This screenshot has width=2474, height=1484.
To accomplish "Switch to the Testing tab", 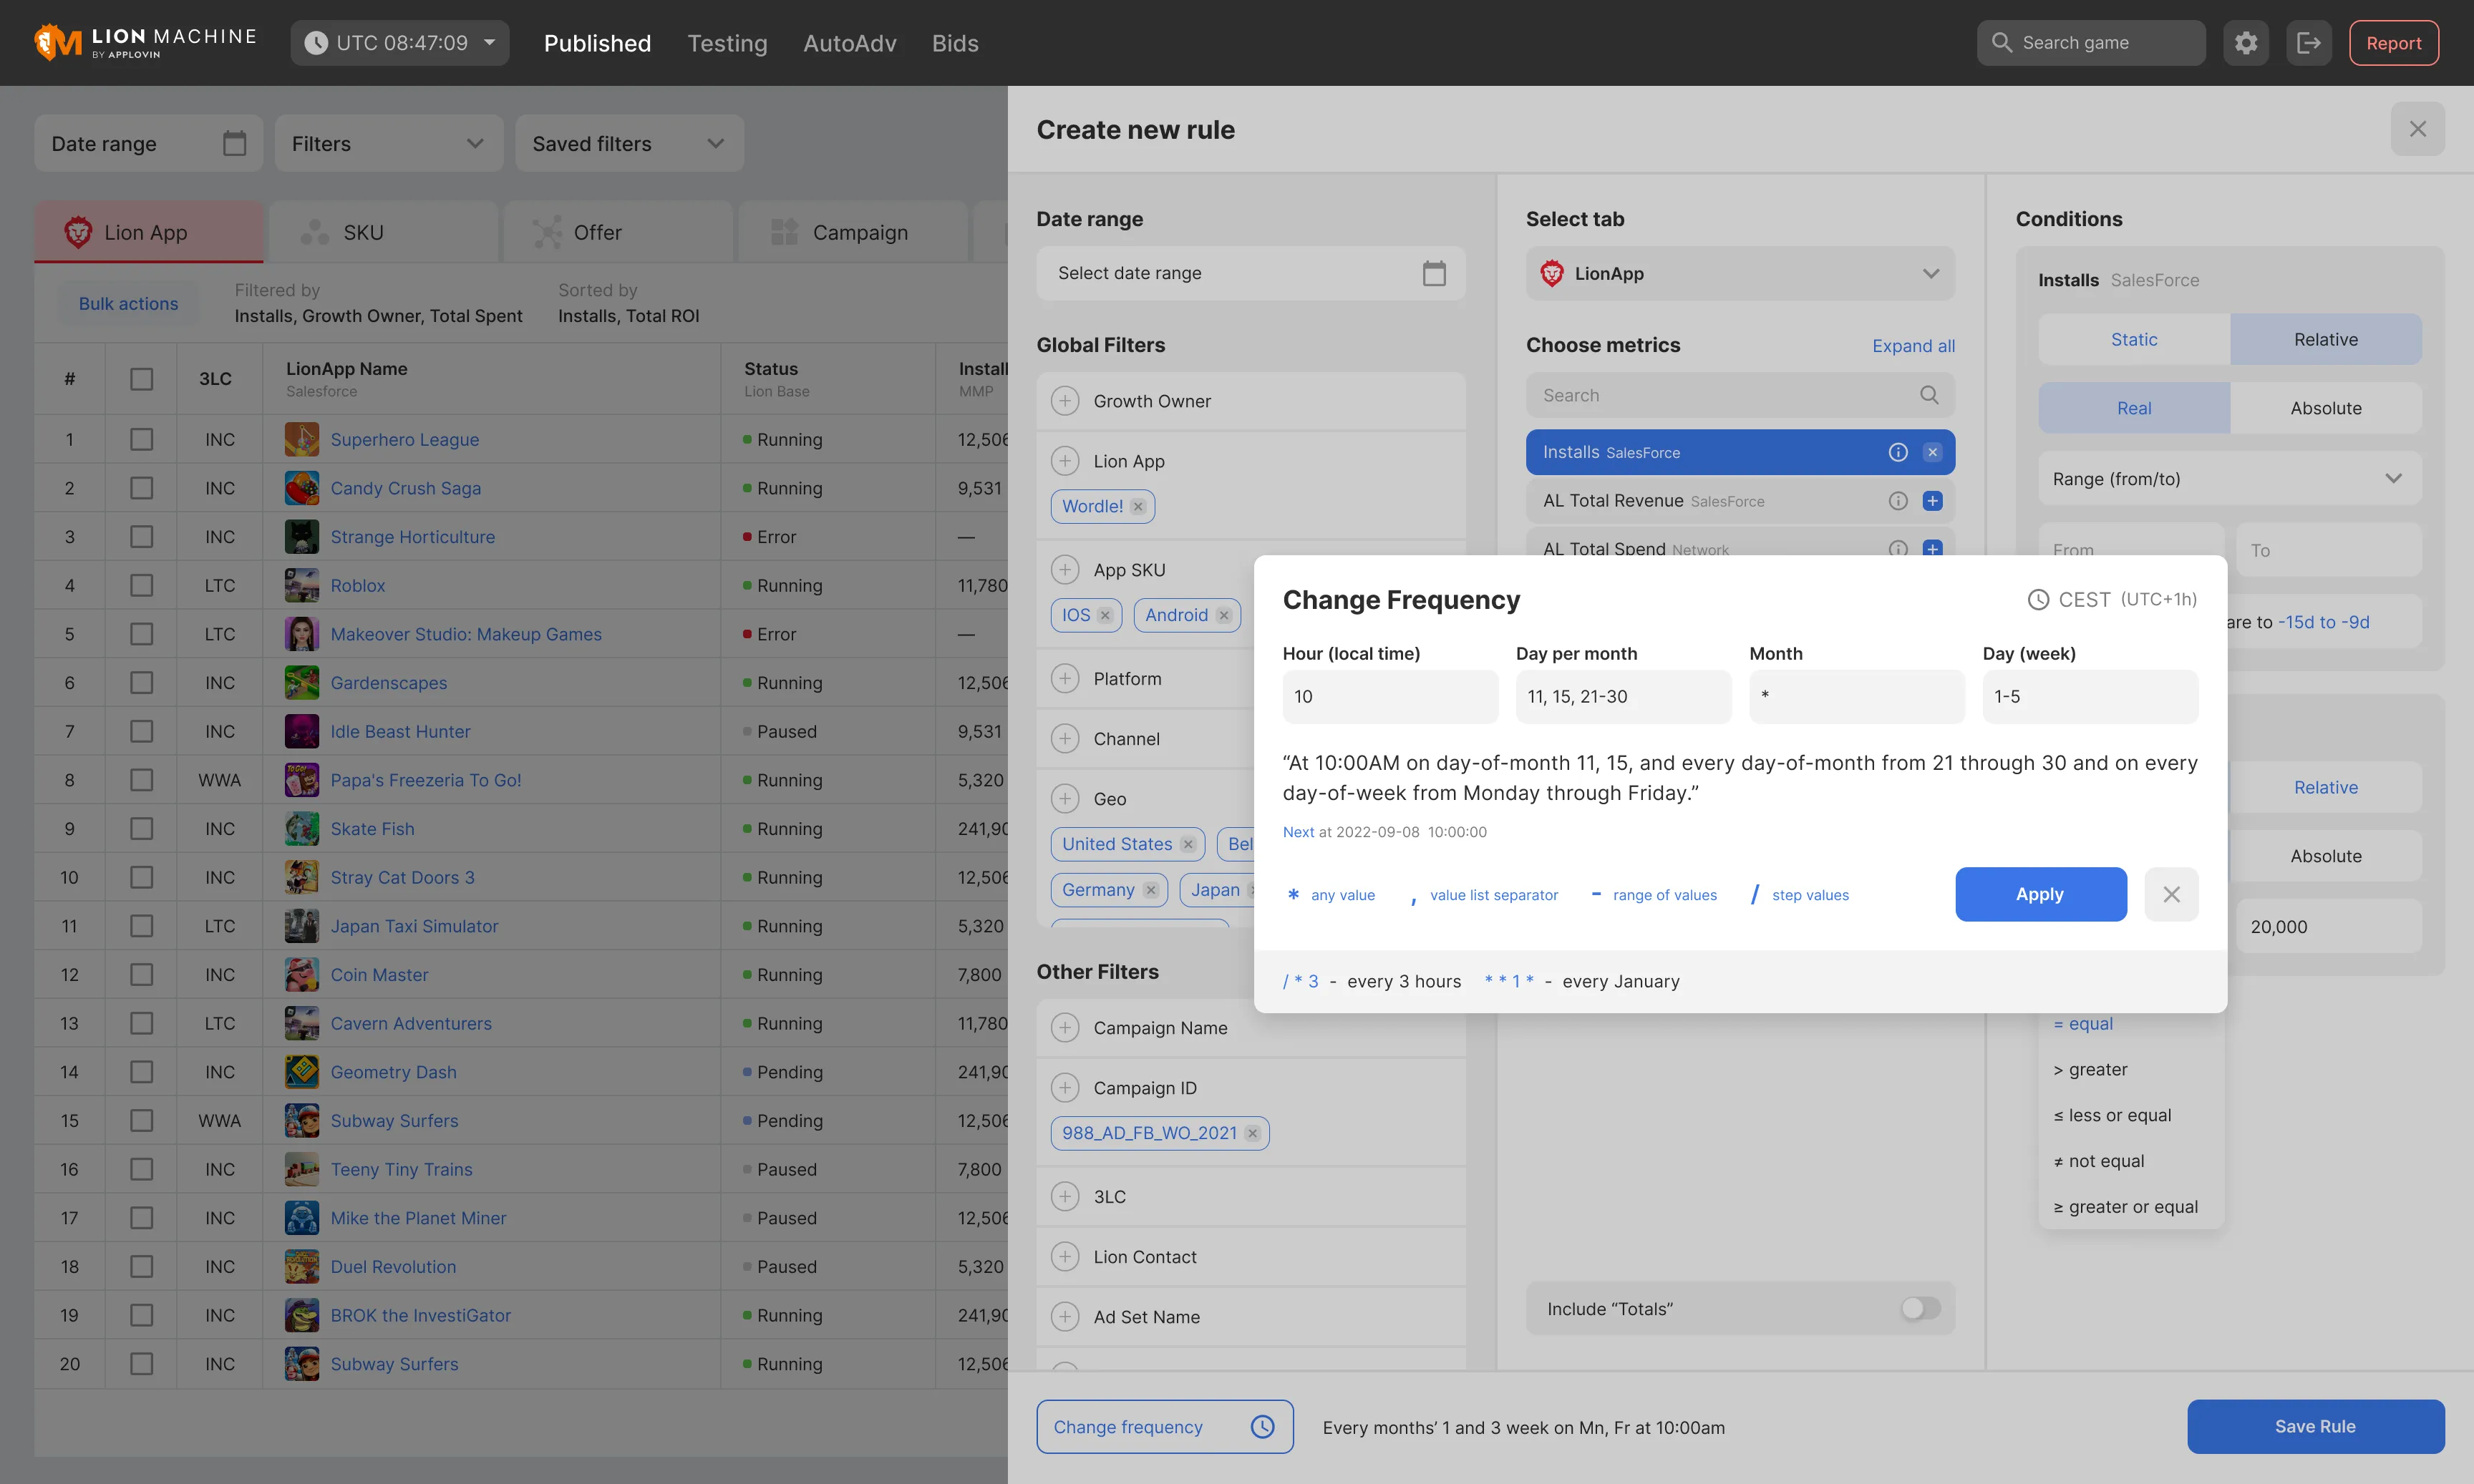I will pos(727,43).
